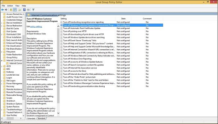
Task: Click the Filter funnel toolbar icon
Action: coord(33,10)
